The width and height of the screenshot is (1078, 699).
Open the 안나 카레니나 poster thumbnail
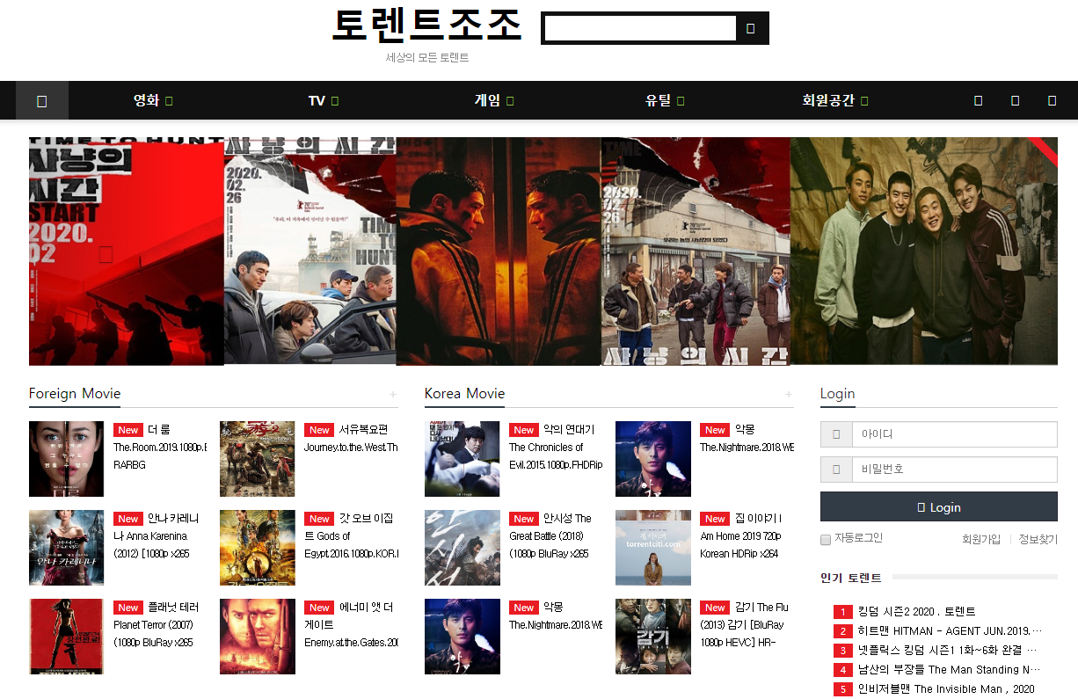click(66, 548)
